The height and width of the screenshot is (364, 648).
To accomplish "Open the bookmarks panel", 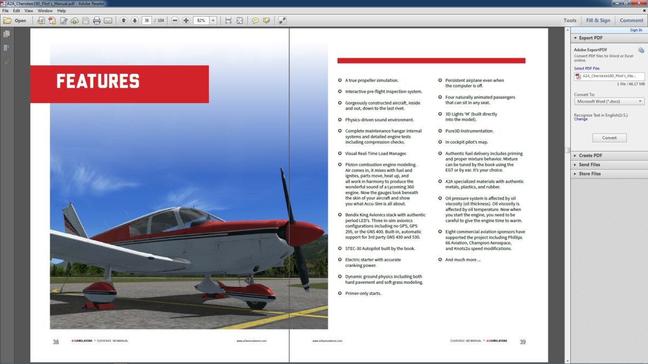I will [x=6, y=47].
